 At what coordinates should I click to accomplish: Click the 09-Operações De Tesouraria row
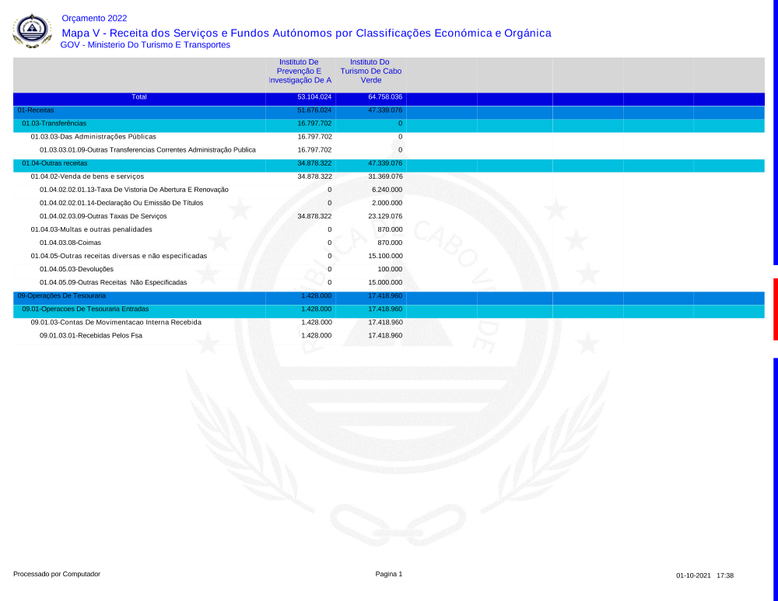[61, 296]
